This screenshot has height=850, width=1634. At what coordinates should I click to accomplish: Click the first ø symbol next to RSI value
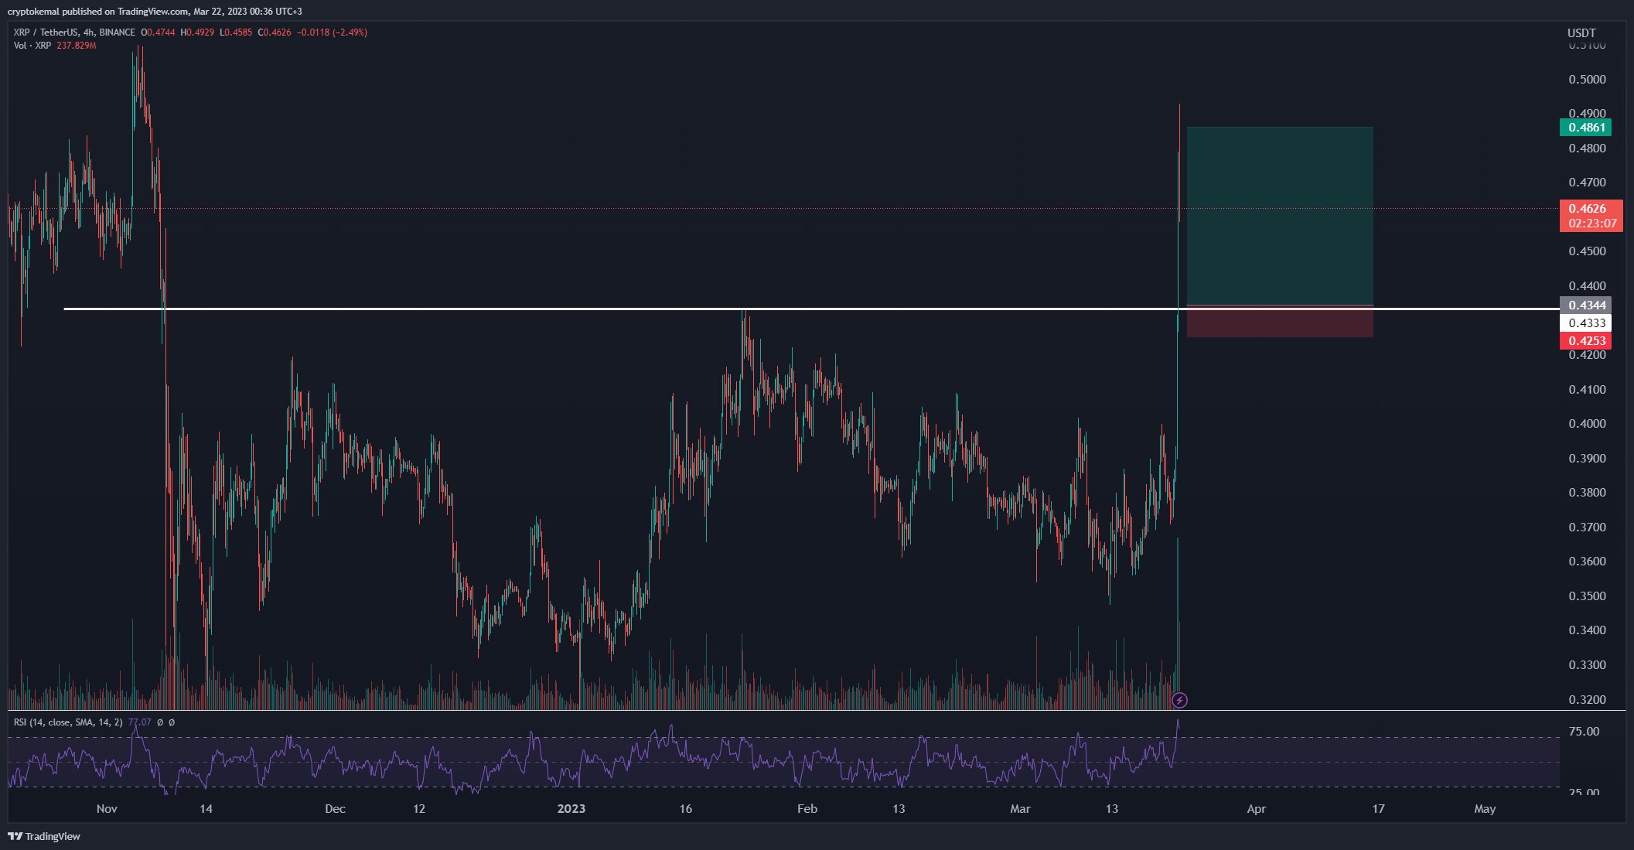tap(160, 722)
